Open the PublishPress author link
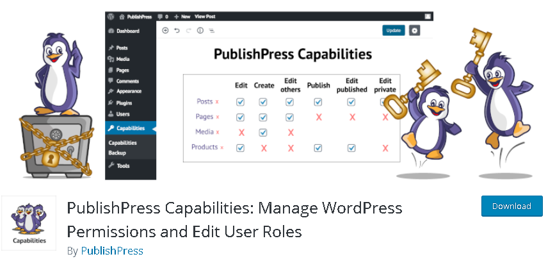This screenshot has height=268, width=555. click(x=112, y=251)
